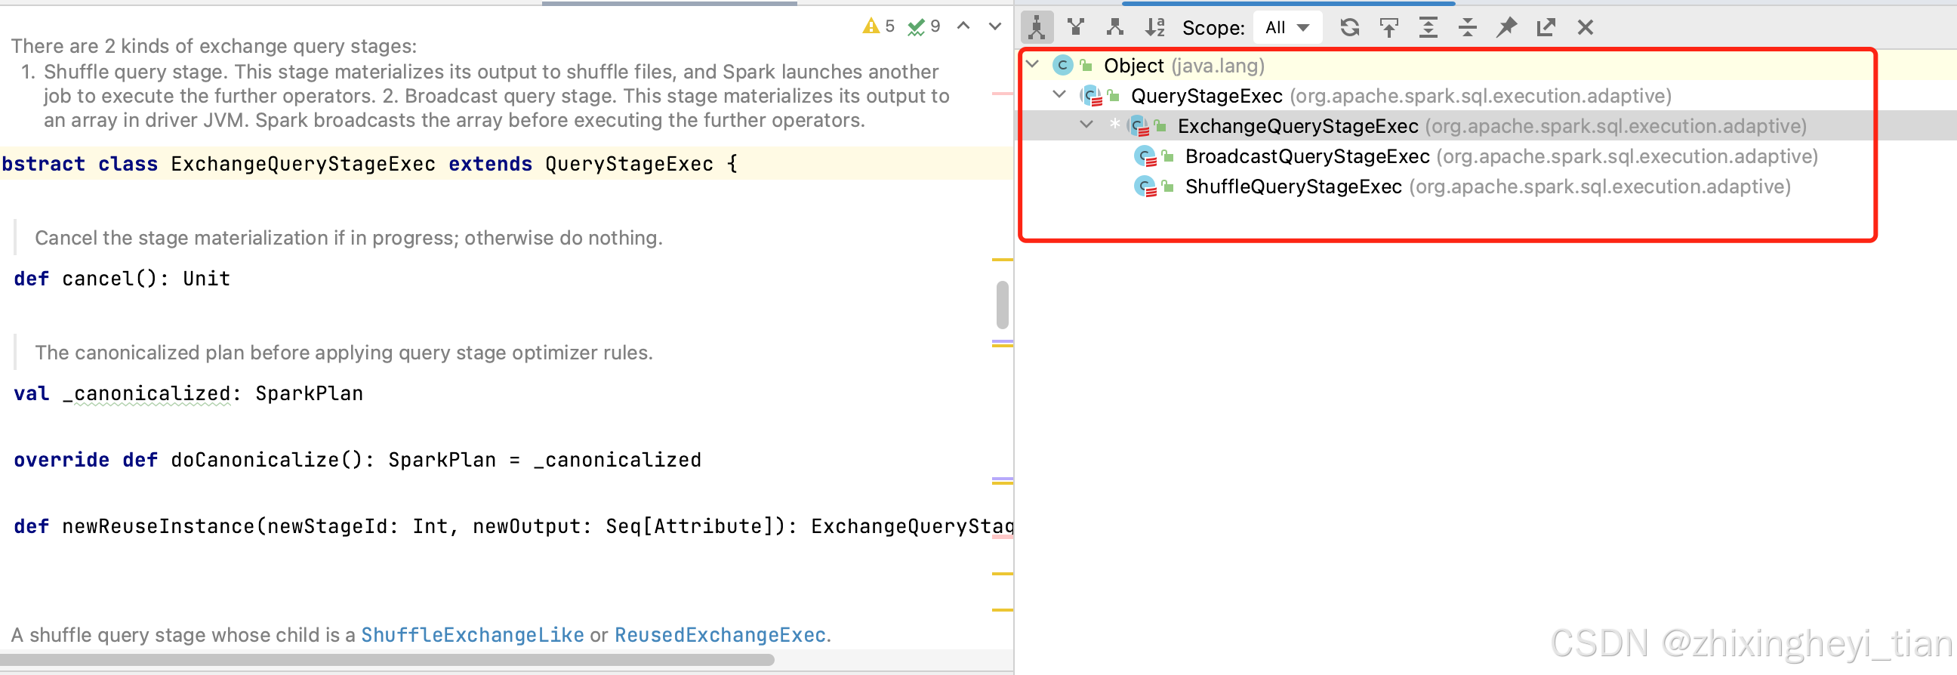Export hierarchy to text file
The width and height of the screenshot is (1957, 675).
pyautogui.click(x=1546, y=27)
